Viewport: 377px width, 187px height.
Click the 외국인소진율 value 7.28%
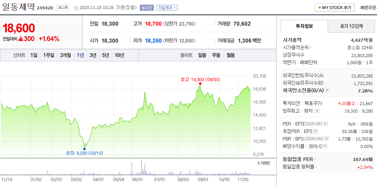(366, 91)
